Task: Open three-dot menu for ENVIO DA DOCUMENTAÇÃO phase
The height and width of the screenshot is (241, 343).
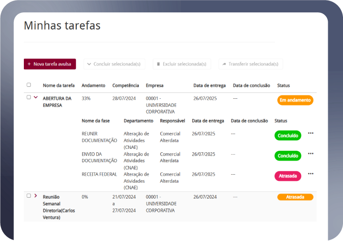Action: pyautogui.click(x=311, y=154)
